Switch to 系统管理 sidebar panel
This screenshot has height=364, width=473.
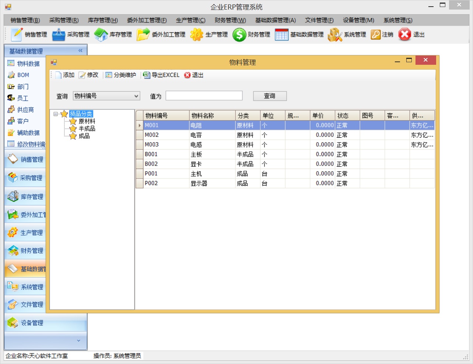(25, 287)
